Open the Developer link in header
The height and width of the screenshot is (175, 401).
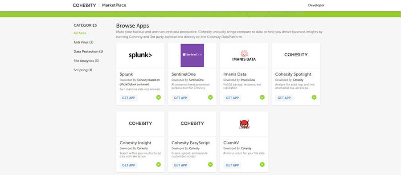point(316,5)
